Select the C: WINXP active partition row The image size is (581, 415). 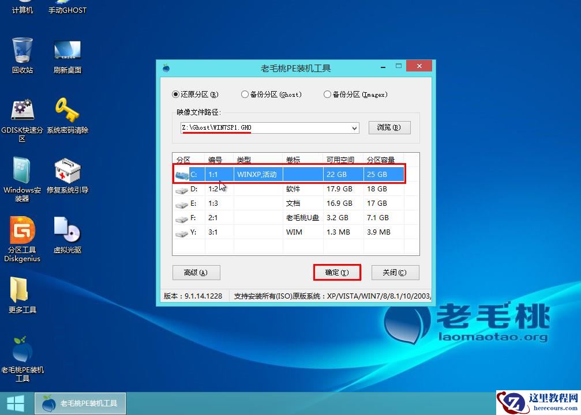(288, 173)
